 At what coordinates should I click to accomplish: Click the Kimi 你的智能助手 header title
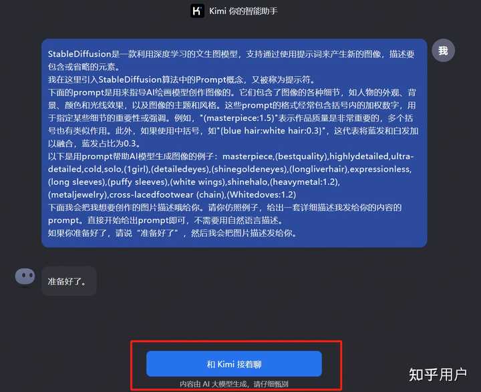[x=243, y=11]
